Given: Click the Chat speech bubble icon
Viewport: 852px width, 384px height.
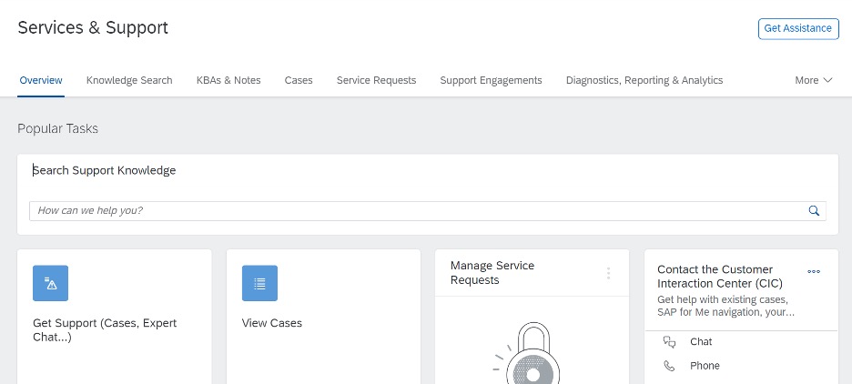Looking at the screenshot, I should 669,341.
